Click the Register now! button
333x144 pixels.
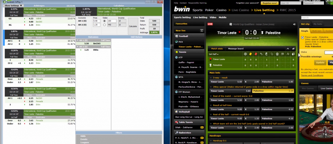270,3
